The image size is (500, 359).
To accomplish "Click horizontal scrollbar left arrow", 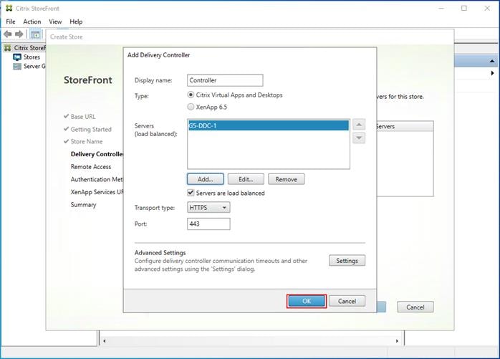I will coord(105,341).
